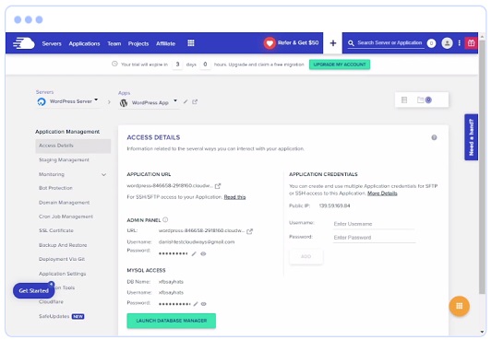Open the user profile avatar
The height and width of the screenshot is (340, 491).
pos(447,42)
